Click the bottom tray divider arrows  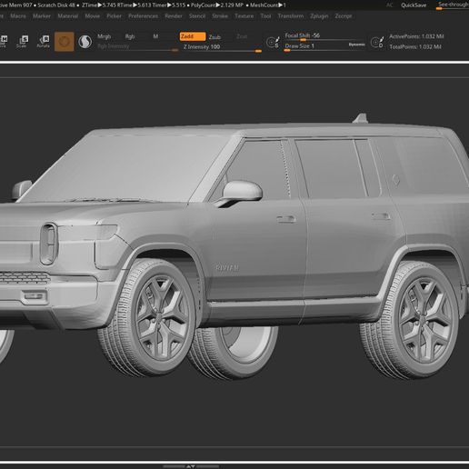[x=191, y=466]
